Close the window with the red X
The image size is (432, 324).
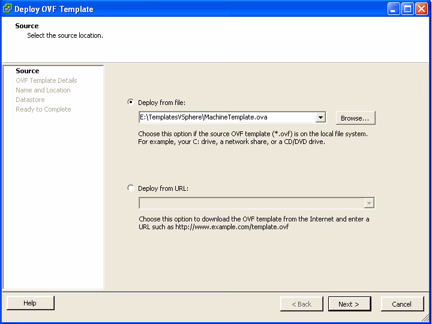pyautogui.click(x=421, y=9)
